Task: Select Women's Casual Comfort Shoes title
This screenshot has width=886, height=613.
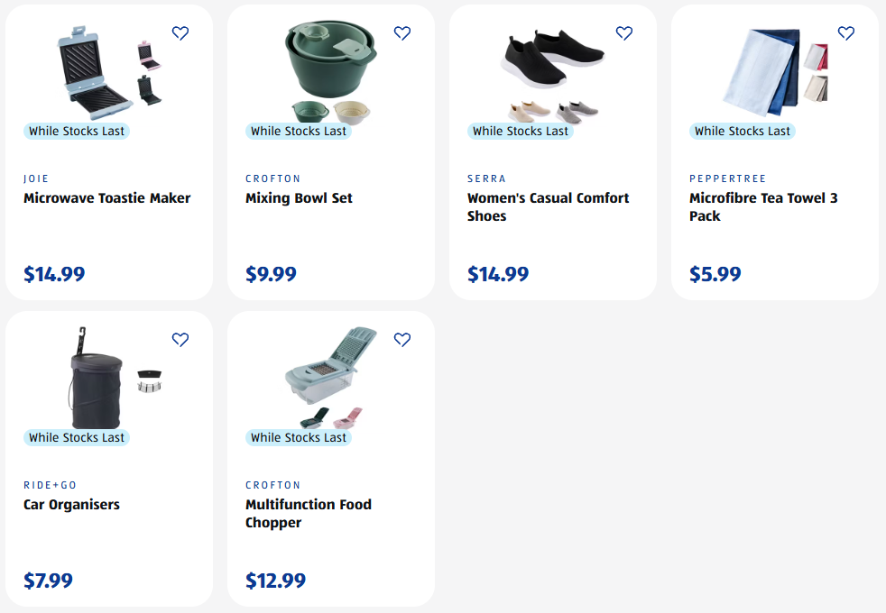Action: [548, 206]
